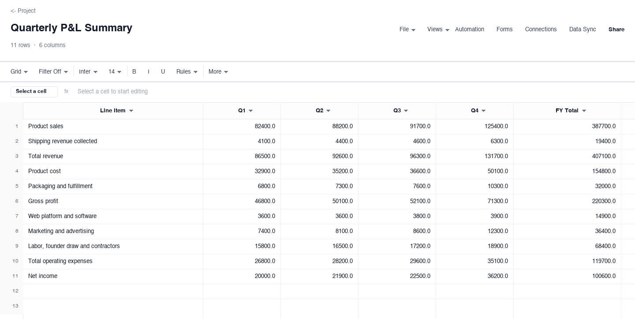Click Q1 value 82400.0

(x=242, y=126)
